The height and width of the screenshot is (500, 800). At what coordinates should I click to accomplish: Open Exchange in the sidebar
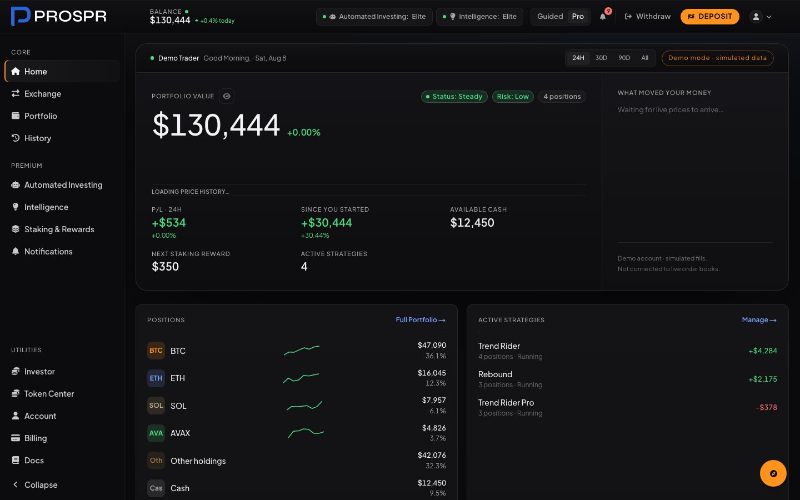coord(62,93)
